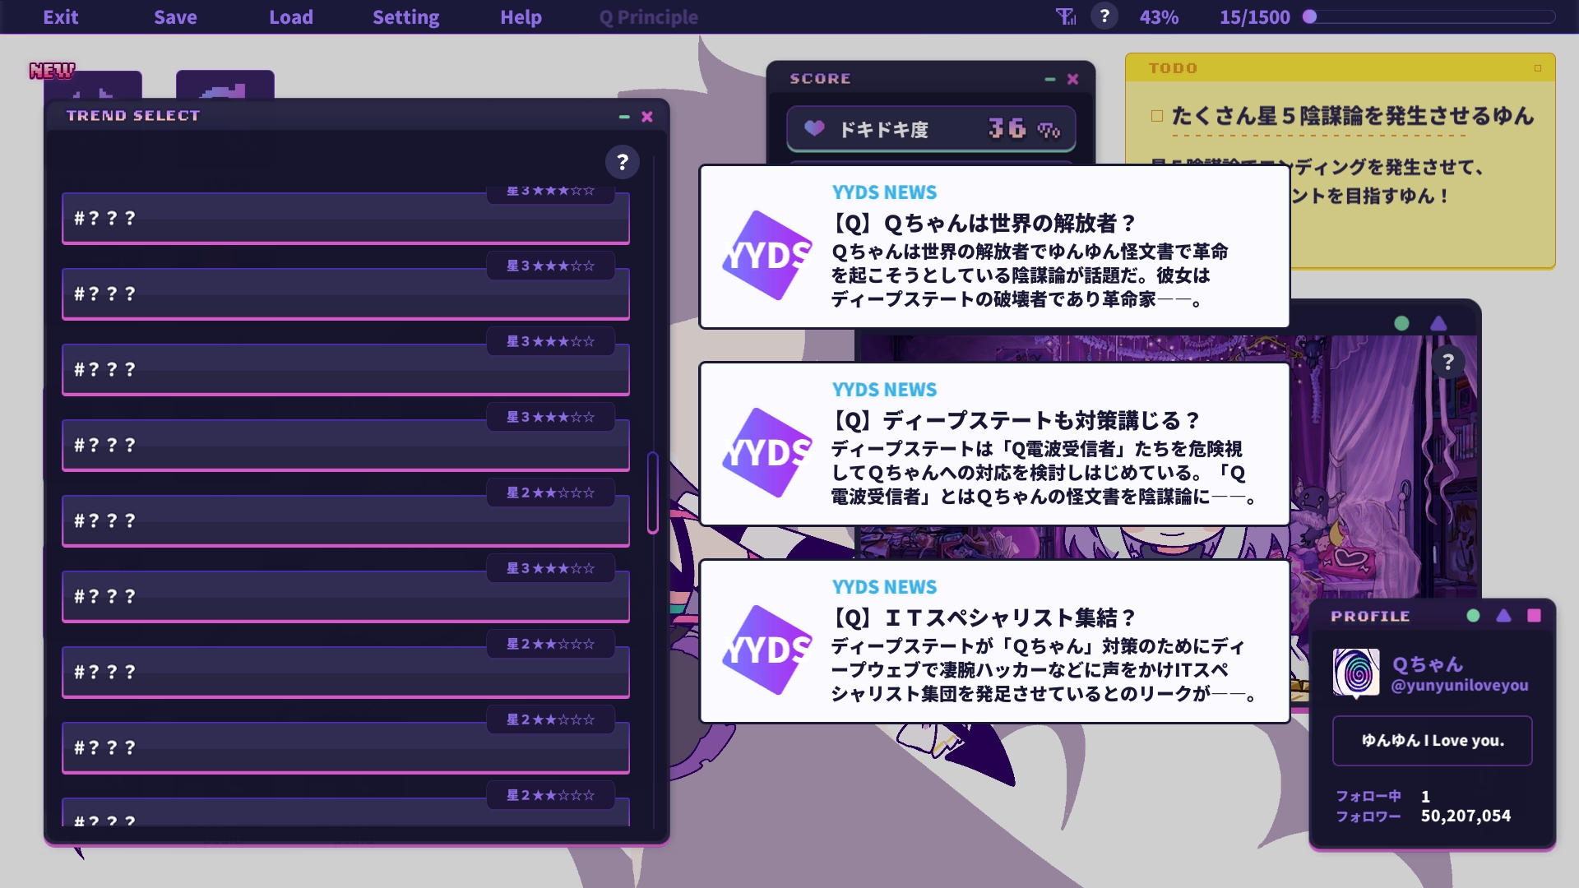The image size is (1579, 888).
Task: Click the pink square icon in Profile header
Action: 1534,616
